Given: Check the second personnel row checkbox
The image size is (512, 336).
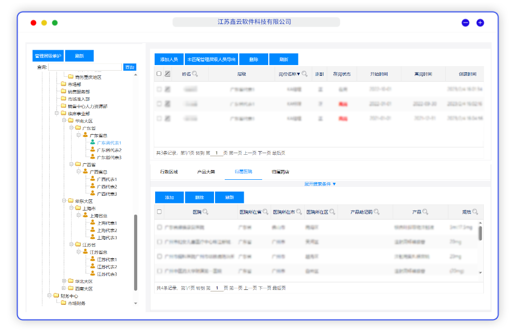Looking at the screenshot, I should 159,103.
